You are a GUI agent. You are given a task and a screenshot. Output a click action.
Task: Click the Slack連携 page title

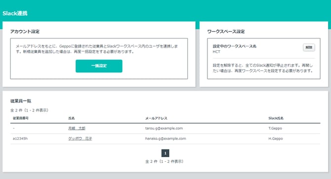pyautogui.click(x=15, y=13)
